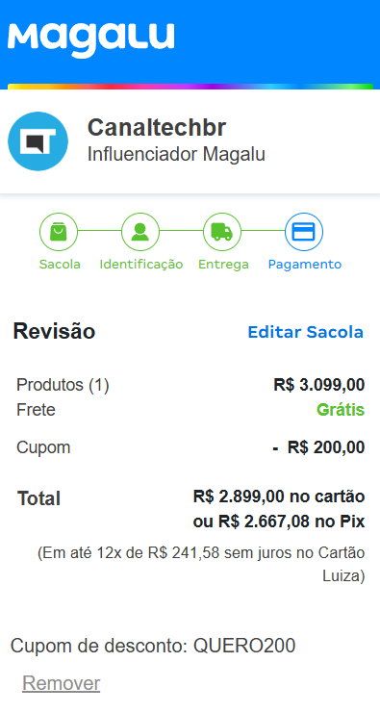Click the Entrega step label
This screenshot has width=380, height=713.
pos(223,265)
